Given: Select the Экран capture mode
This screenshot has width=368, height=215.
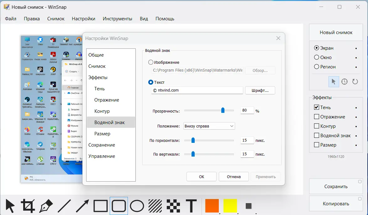Looking at the screenshot, I should [317, 48].
